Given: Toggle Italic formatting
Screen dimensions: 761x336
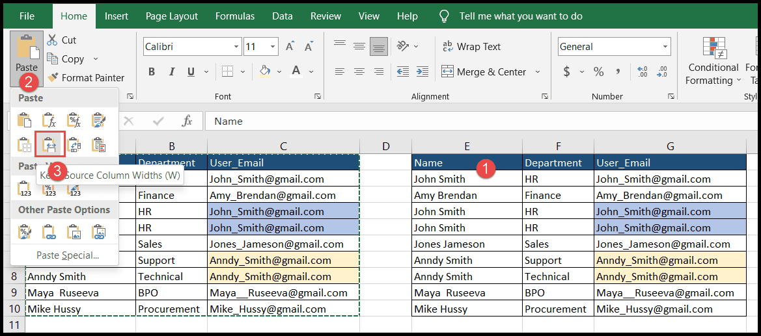Looking at the screenshot, I should pyautogui.click(x=171, y=72).
